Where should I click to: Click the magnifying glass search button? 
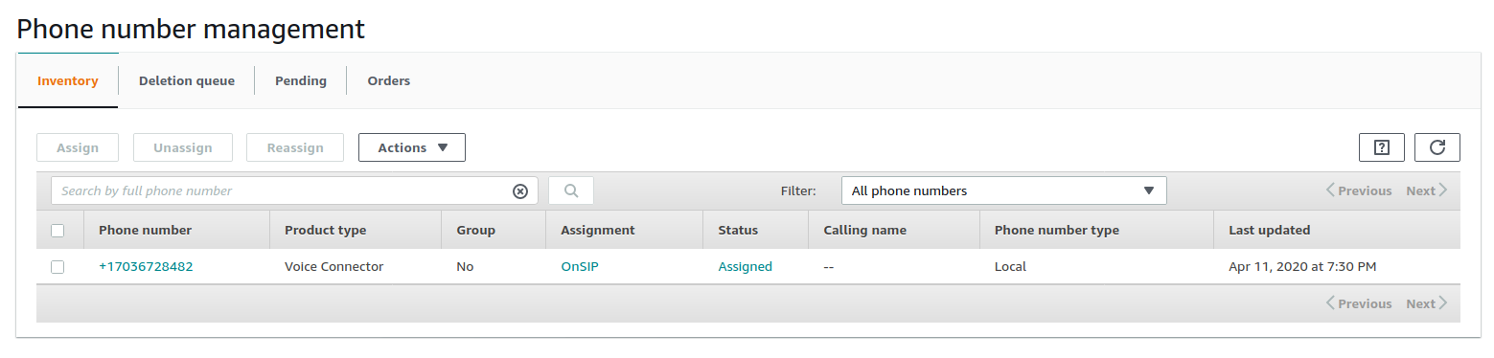click(x=571, y=190)
